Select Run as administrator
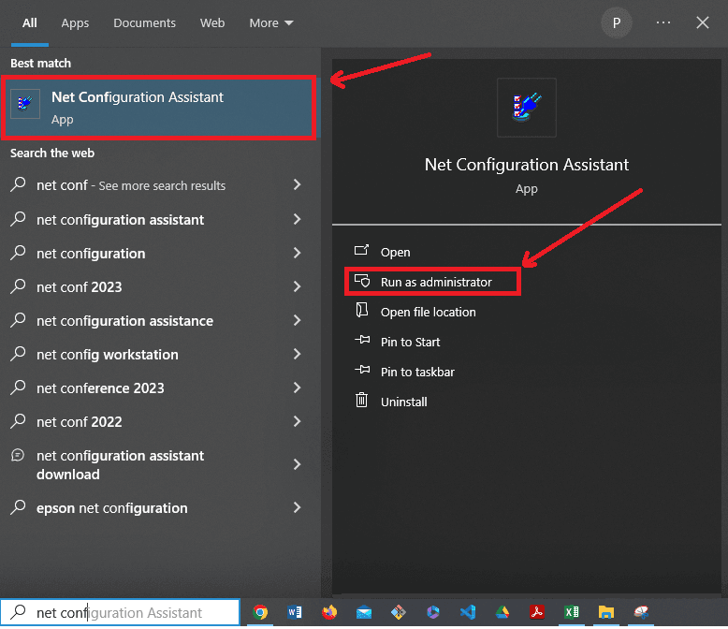Screen dimensions: 728x629 (435, 282)
